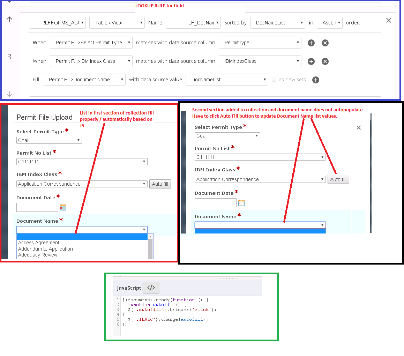Viewport: 404px width, 356px height.
Task: Open the Select Permit Type dropdown showing Coal
Action: point(49,140)
